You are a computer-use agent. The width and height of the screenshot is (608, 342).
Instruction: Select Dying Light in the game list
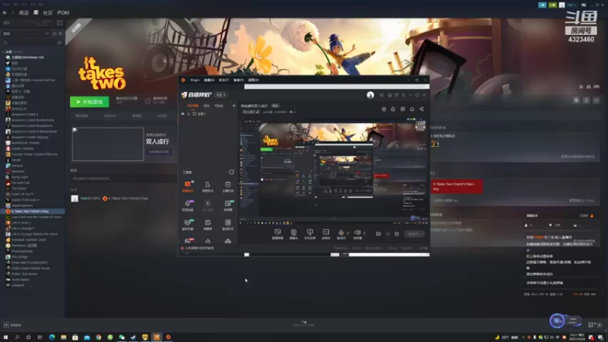pos(20,177)
